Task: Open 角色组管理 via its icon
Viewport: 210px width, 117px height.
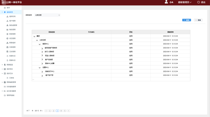Action: click(7, 25)
